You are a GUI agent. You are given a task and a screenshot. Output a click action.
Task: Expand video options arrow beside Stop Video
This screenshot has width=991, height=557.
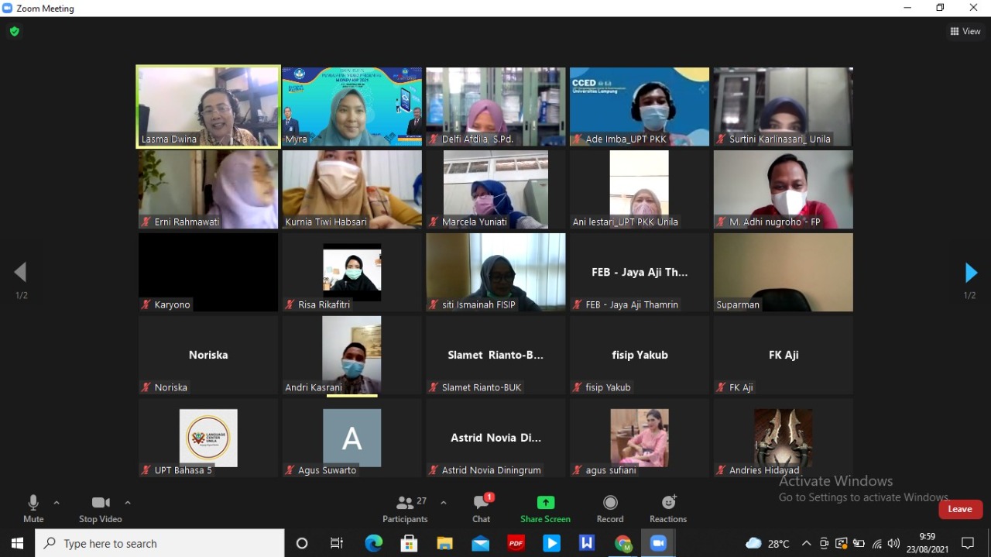point(128,503)
